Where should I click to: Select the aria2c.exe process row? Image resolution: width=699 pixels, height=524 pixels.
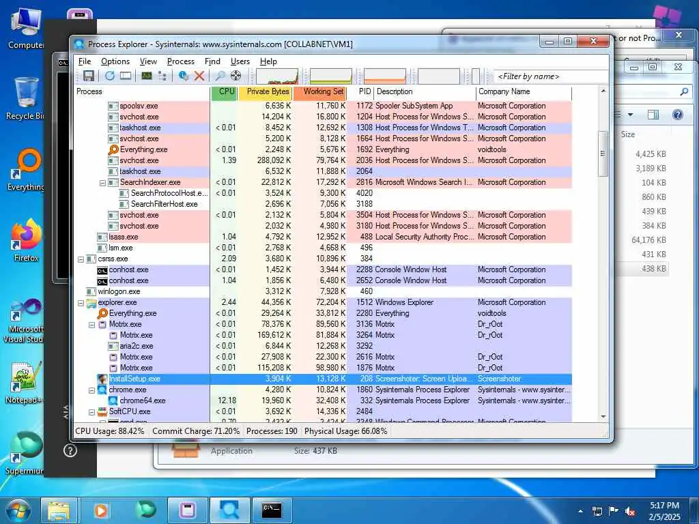(323, 346)
